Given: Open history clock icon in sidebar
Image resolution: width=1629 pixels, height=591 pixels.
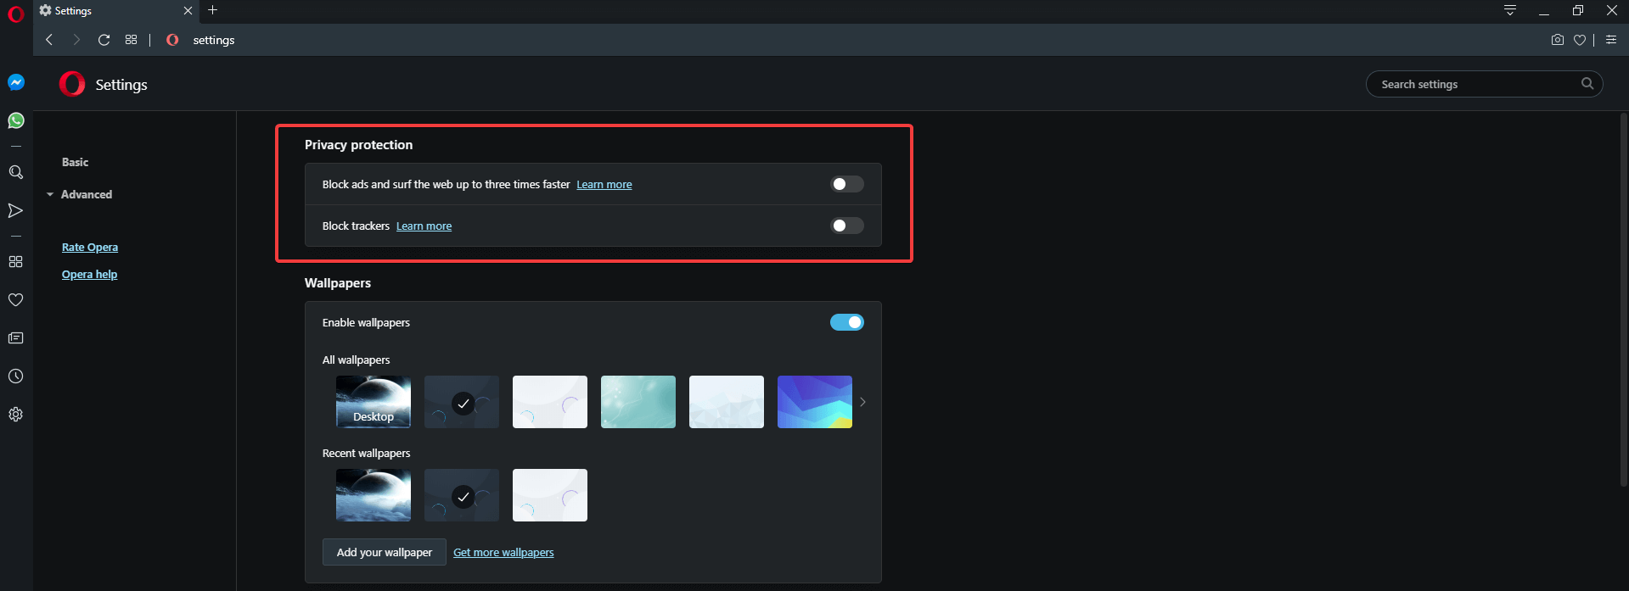Looking at the screenshot, I should pos(15,376).
